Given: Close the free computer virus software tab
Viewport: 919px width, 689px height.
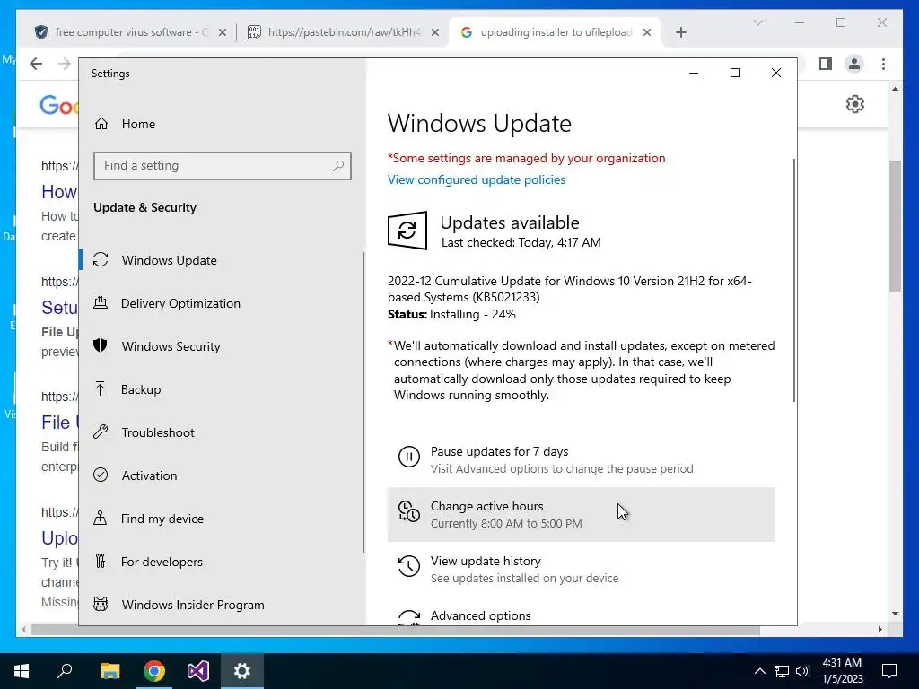Looking at the screenshot, I should 223,33.
